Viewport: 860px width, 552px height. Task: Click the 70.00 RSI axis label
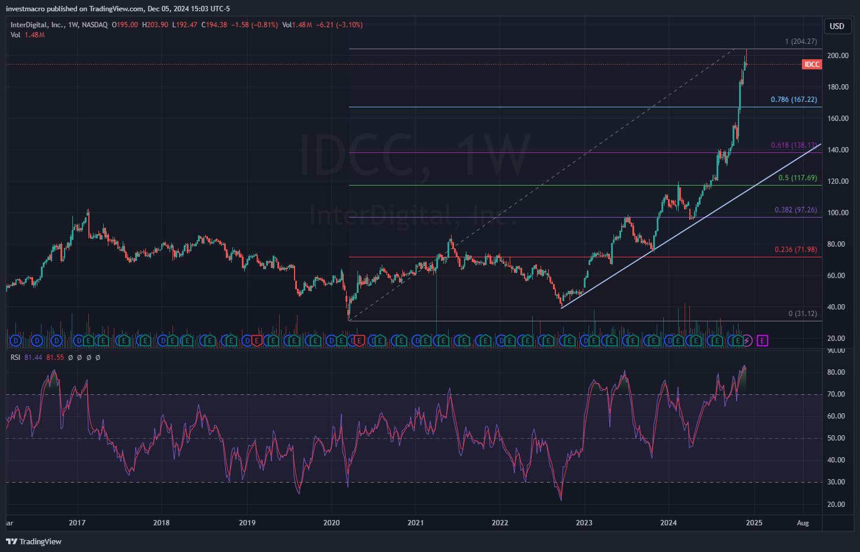pos(836,394)
